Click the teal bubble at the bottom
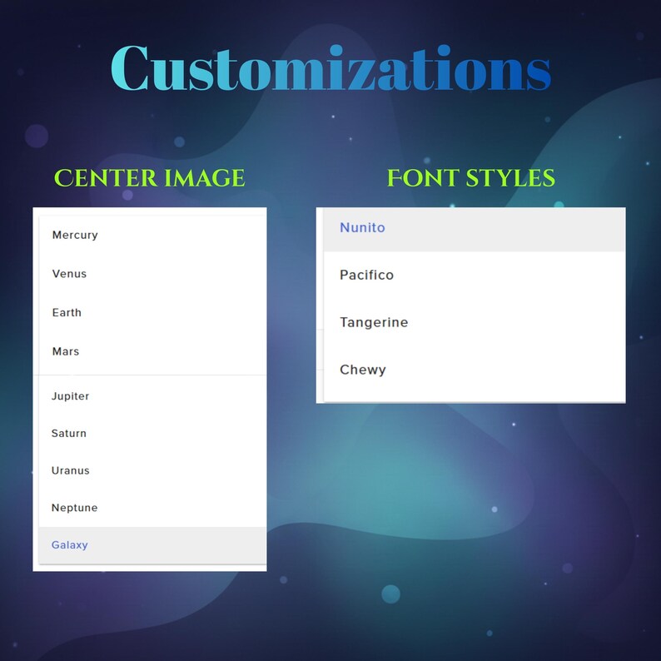The image size is (661, 661). point(390,594)
